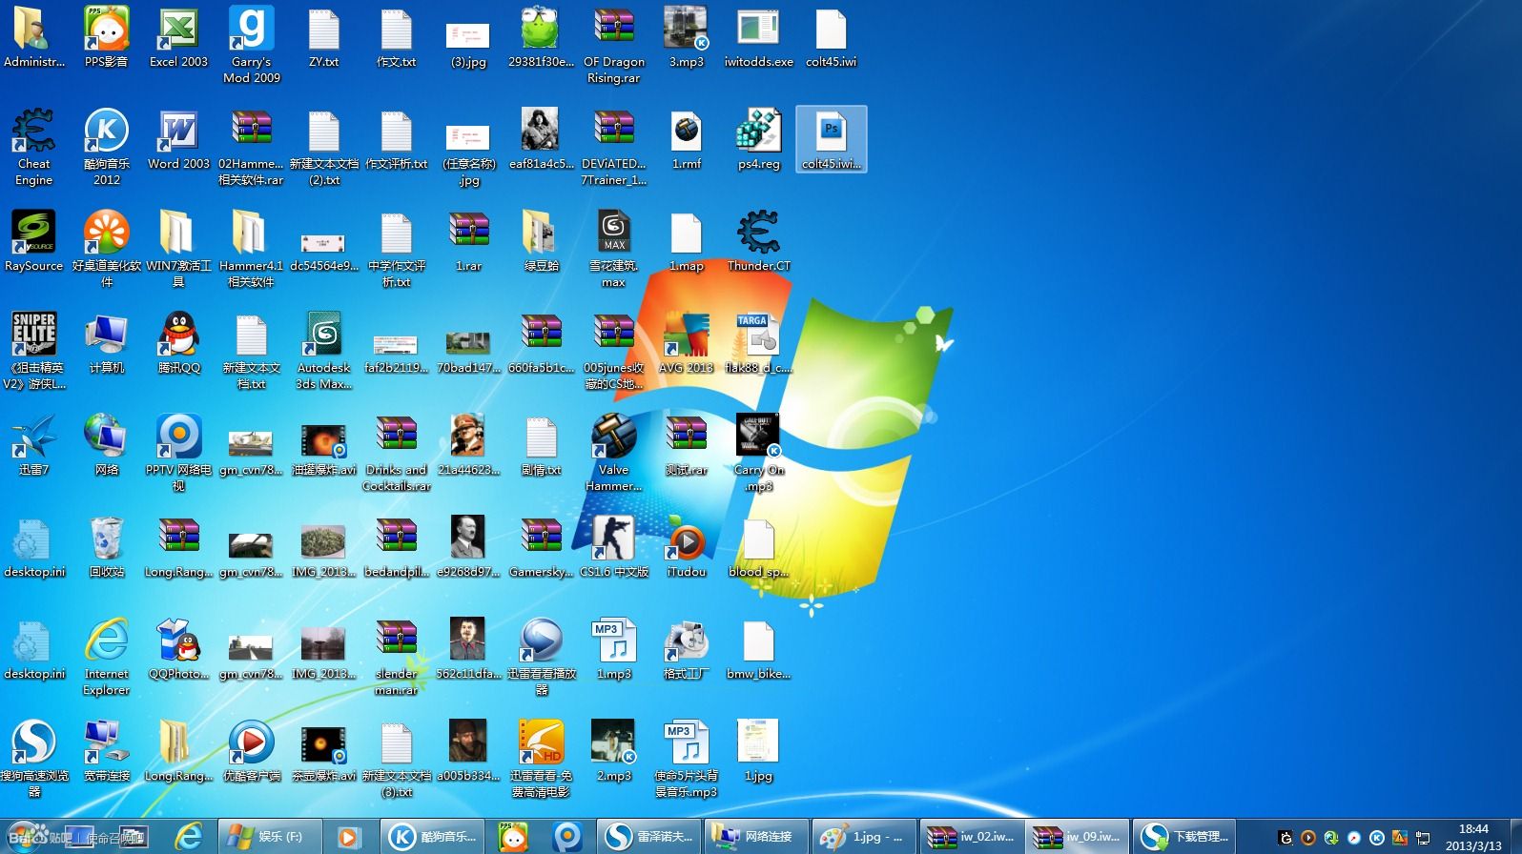
Task: Select the Sniper Elite V2 game shortcut
Action: pyautogui.click(x=34, y=351)
